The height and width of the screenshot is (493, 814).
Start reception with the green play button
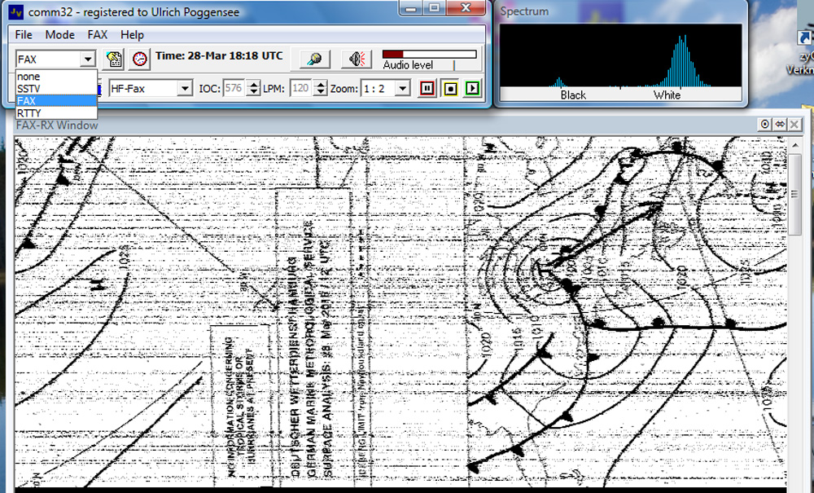472,88
